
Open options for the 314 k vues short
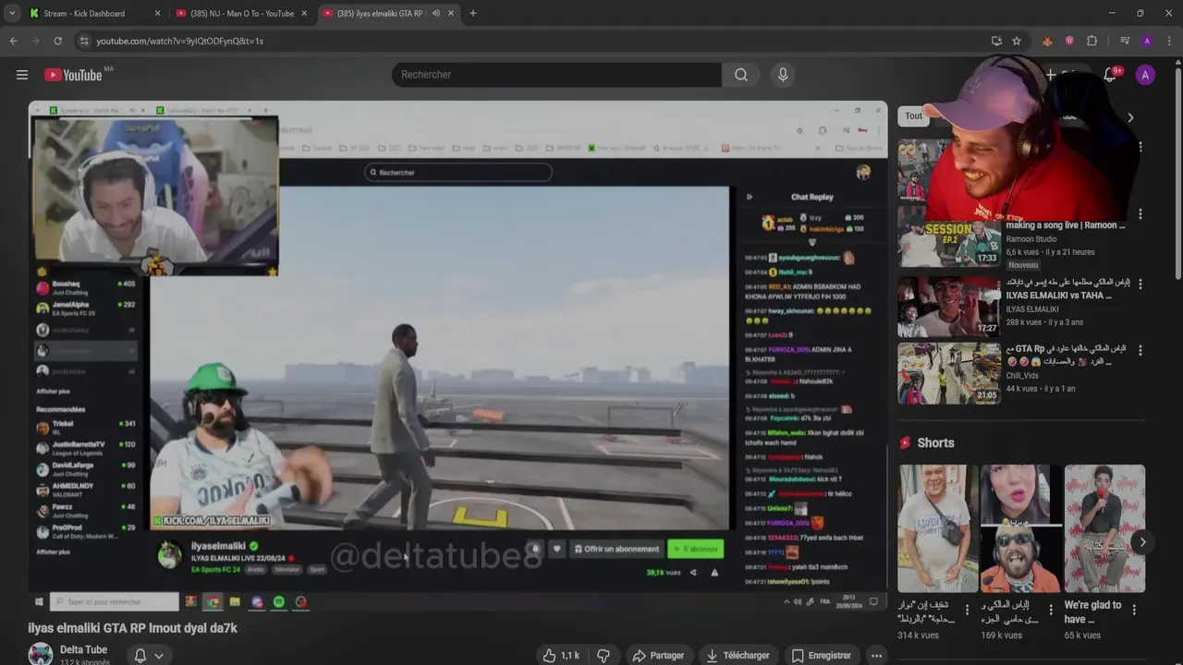tap(968, 610)
